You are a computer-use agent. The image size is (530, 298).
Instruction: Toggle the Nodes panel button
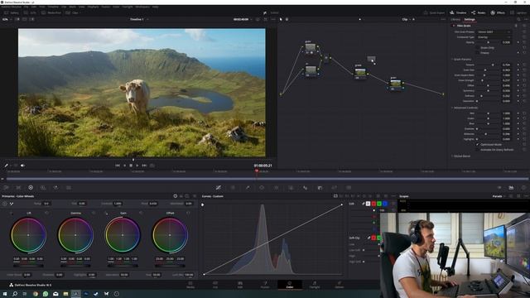coord(479,13)
